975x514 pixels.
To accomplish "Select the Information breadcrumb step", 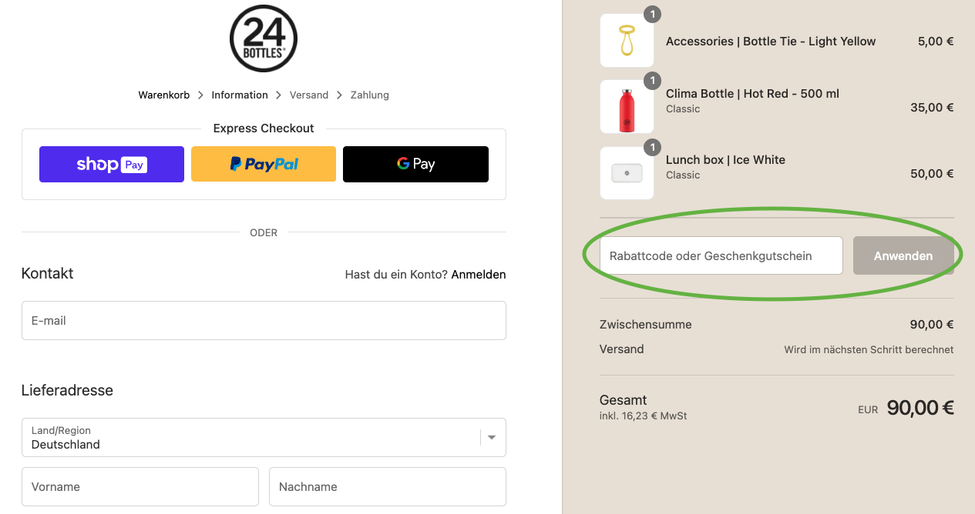I will point(240,95).
